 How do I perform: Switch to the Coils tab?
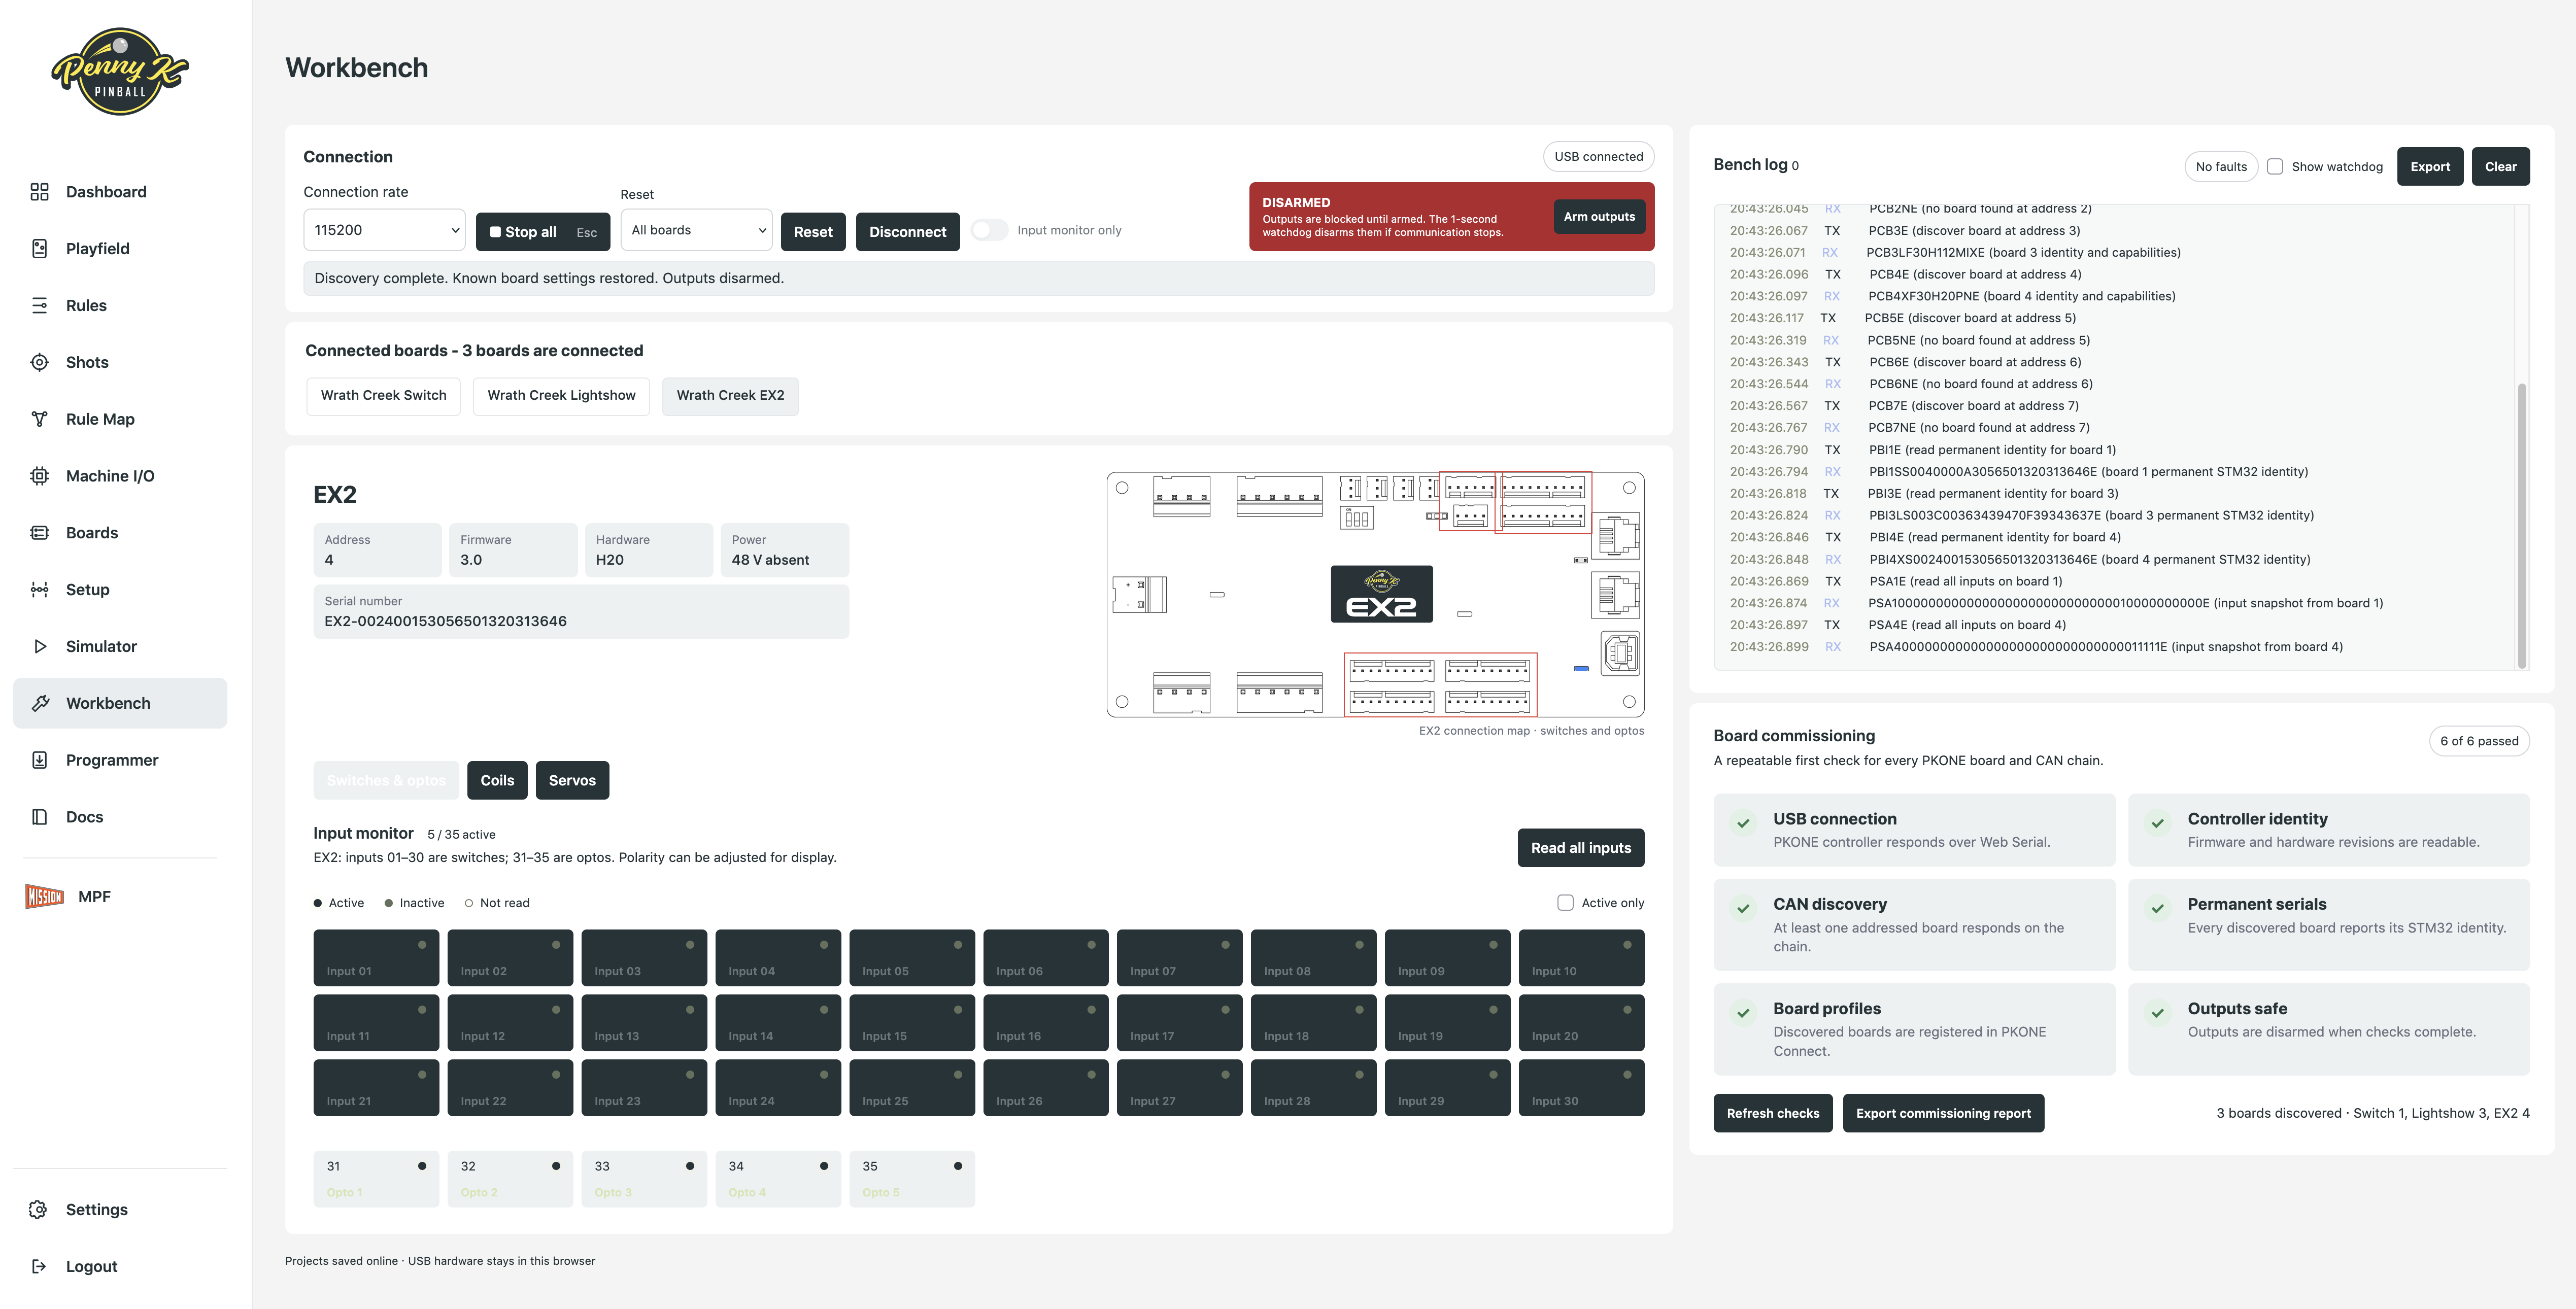click(497, 780)
